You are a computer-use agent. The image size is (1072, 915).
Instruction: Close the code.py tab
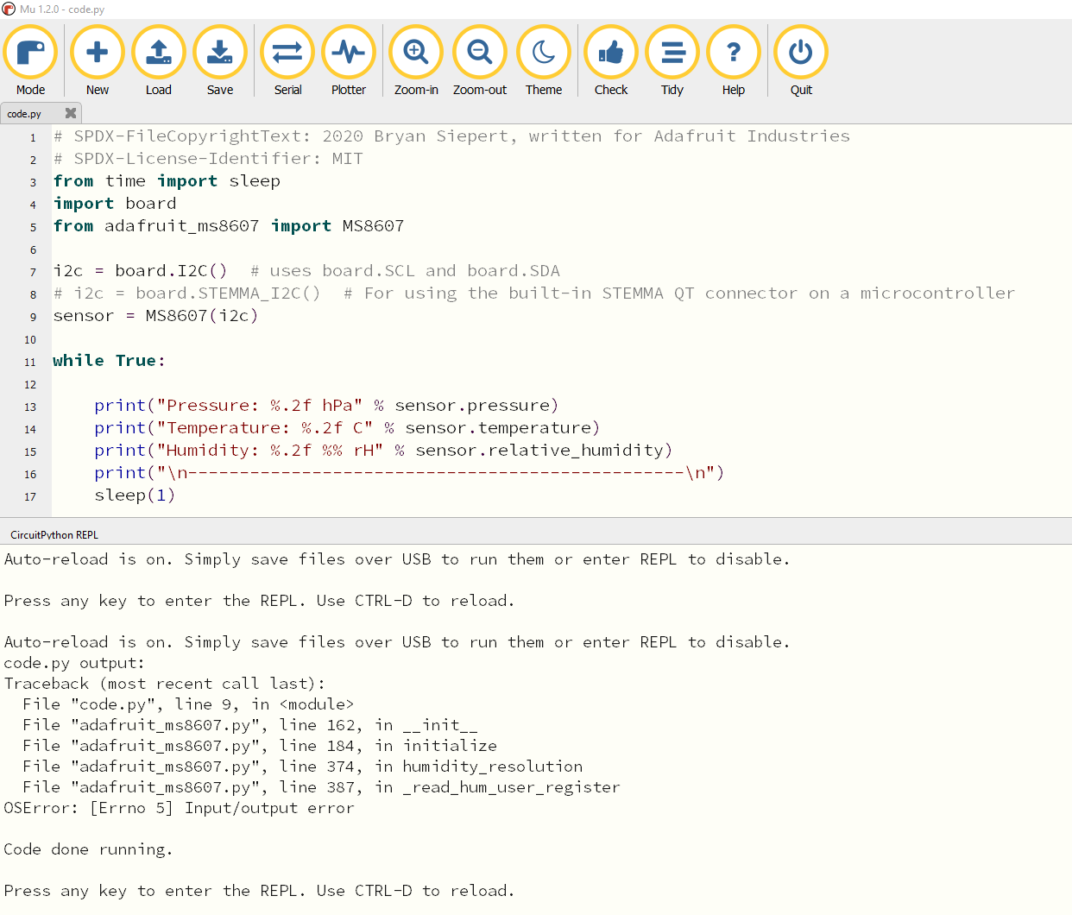pyautogui.click(x=71, y=113)
